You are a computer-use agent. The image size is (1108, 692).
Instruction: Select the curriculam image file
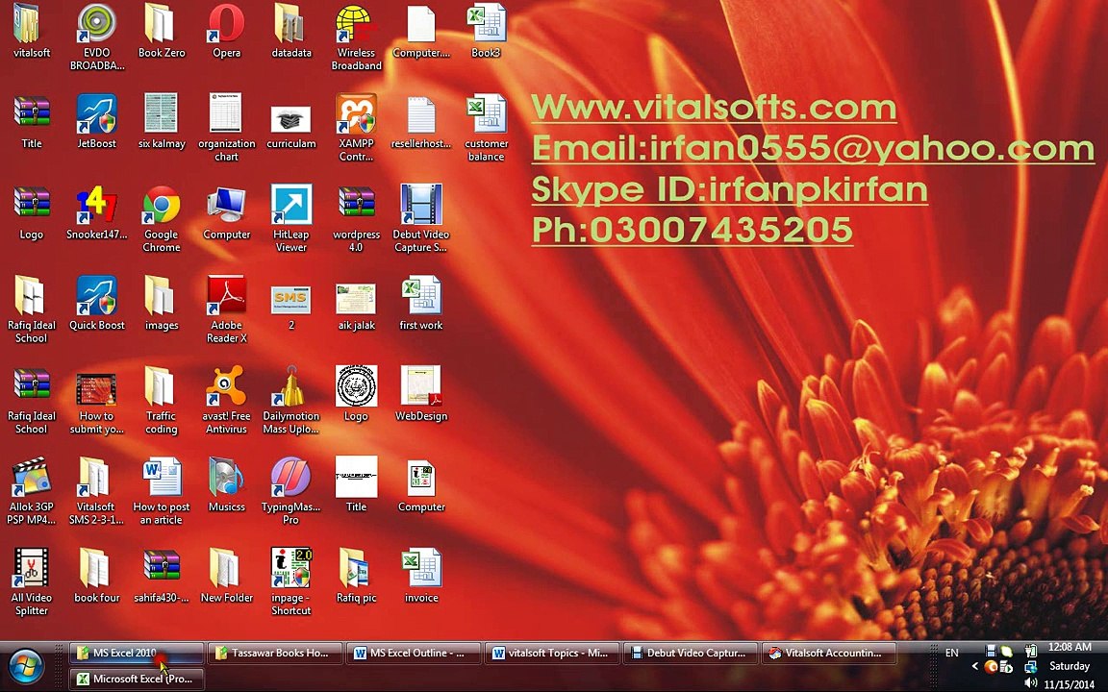(291, 127)
